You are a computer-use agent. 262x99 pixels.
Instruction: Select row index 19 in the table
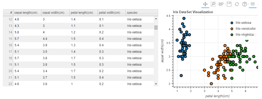click(x=8, y=65)
